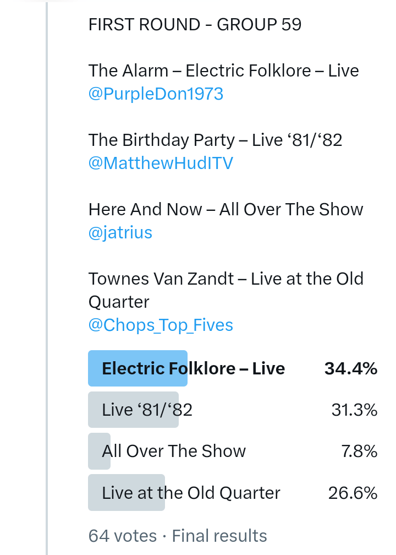This screenshot has height=555, width=396.
Task: Select the 'Live at the Old Quarter' poll option
Action: tap(191, 492)
